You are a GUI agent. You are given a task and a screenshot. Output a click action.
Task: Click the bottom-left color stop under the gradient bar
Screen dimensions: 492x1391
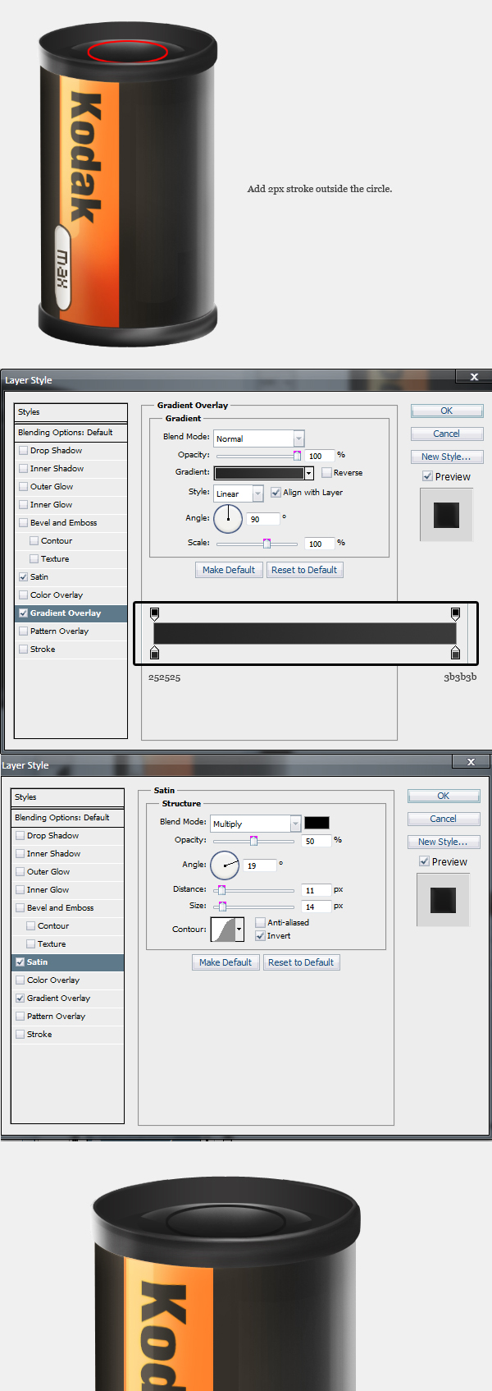pyautogui.click(x=154, y=653)
